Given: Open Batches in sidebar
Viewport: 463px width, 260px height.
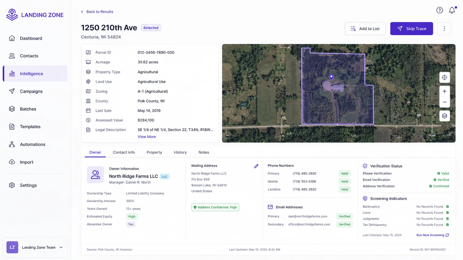Looking at the screenshot, I should 35,109.
